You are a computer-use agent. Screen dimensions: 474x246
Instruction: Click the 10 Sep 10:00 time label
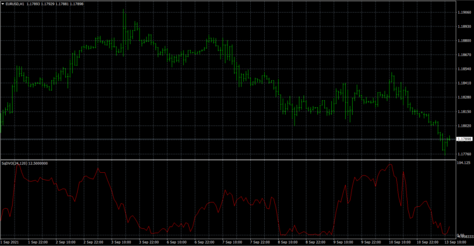(x=399, y=242)
